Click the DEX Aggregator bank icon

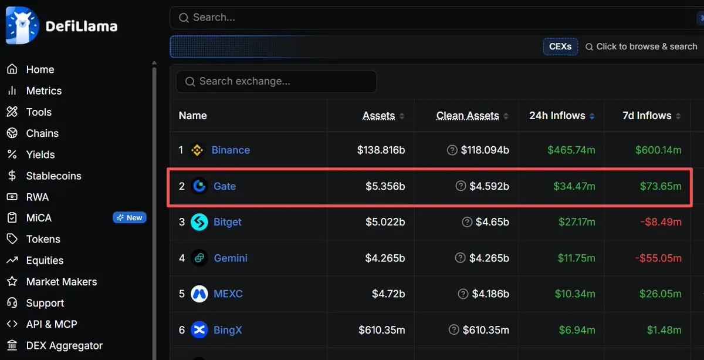coord(12,345)
